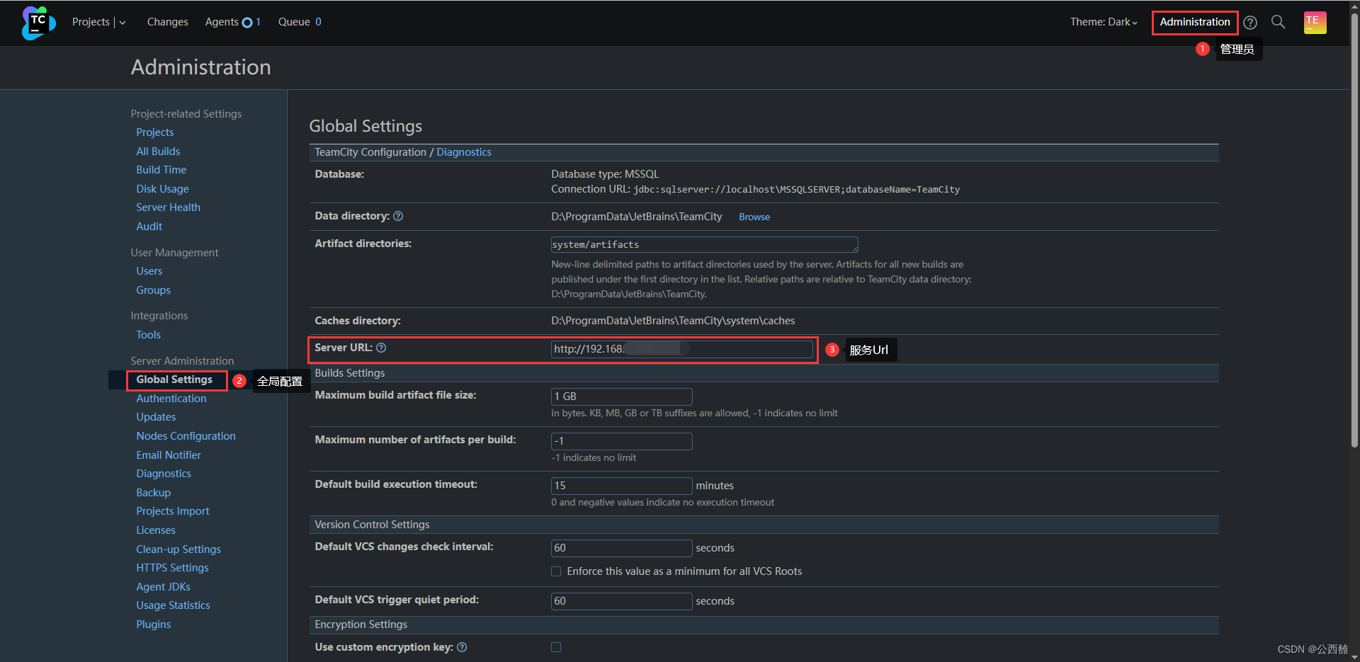Open the Projects menu item
Image resolution: width=1360 pixels, height=662 pixels.
[91, 22]
